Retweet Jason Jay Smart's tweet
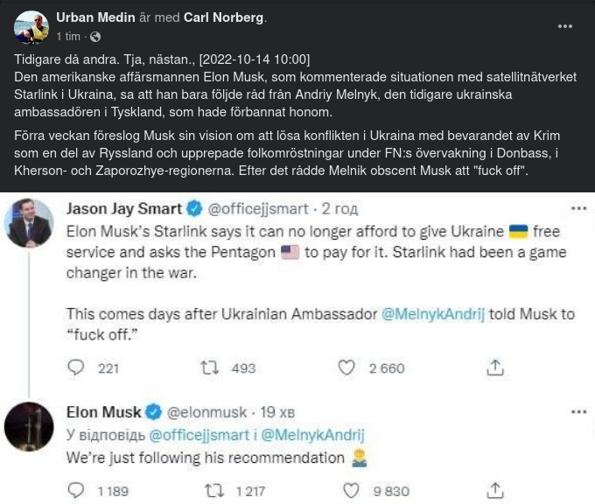The width and height of the screenshot is (595, 504). click(210, 367)
